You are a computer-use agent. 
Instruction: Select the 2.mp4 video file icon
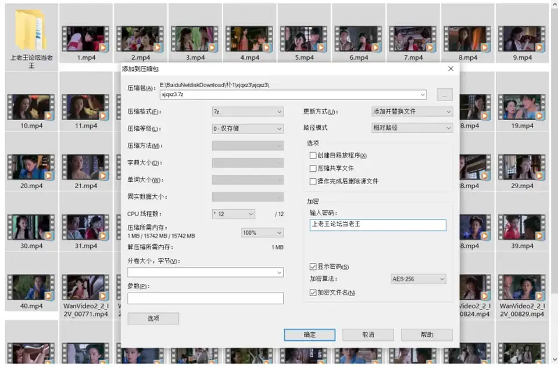[x=140, y=39]
